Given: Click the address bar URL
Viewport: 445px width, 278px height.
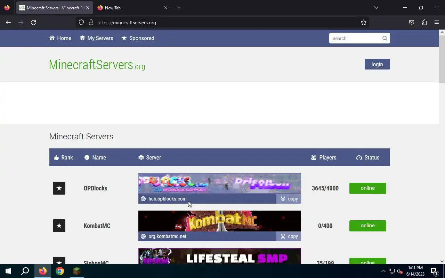Looking at the screenshot, I should [127, 23].
